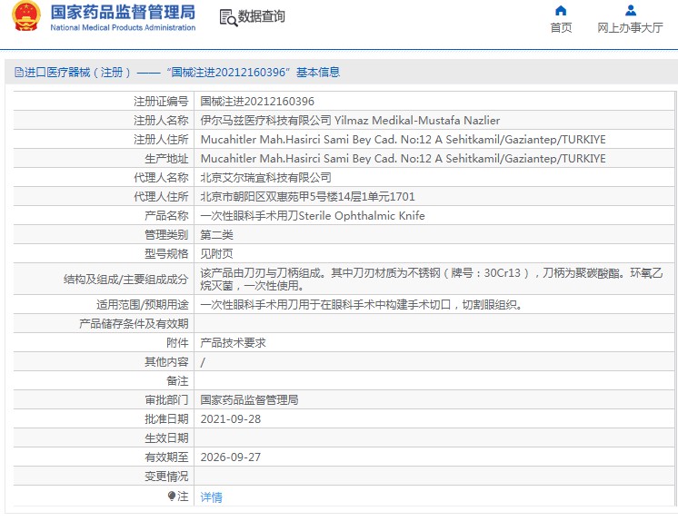Click the 适用范围/预期用途 row label
The width and height of the screenshot is (678, 521).
(143, 305)
